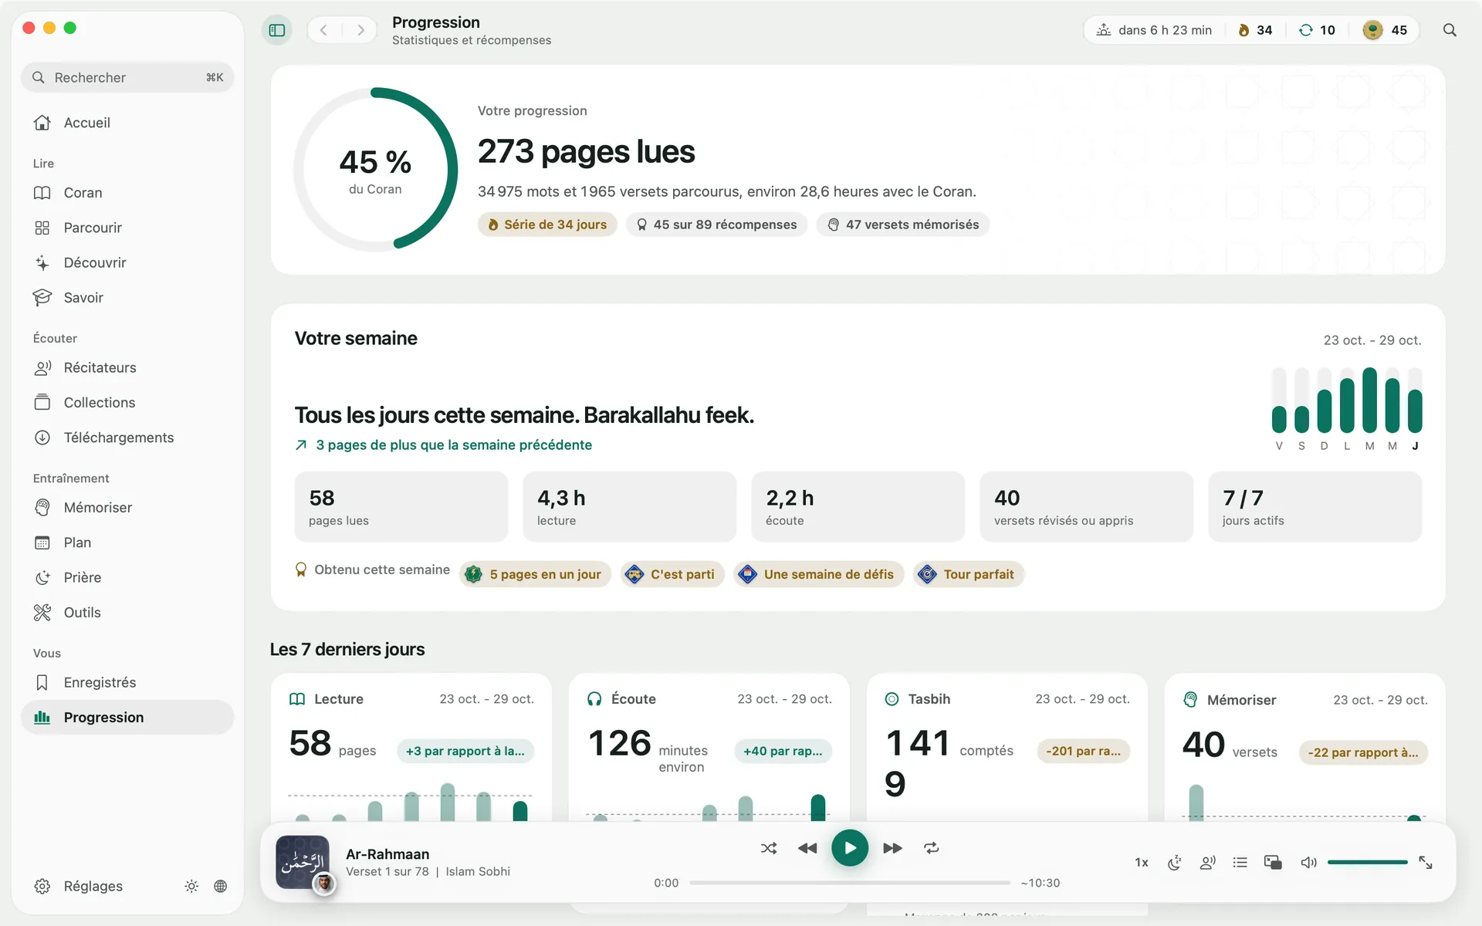Click the streak flame counter 34

[x=1255, y=30]
